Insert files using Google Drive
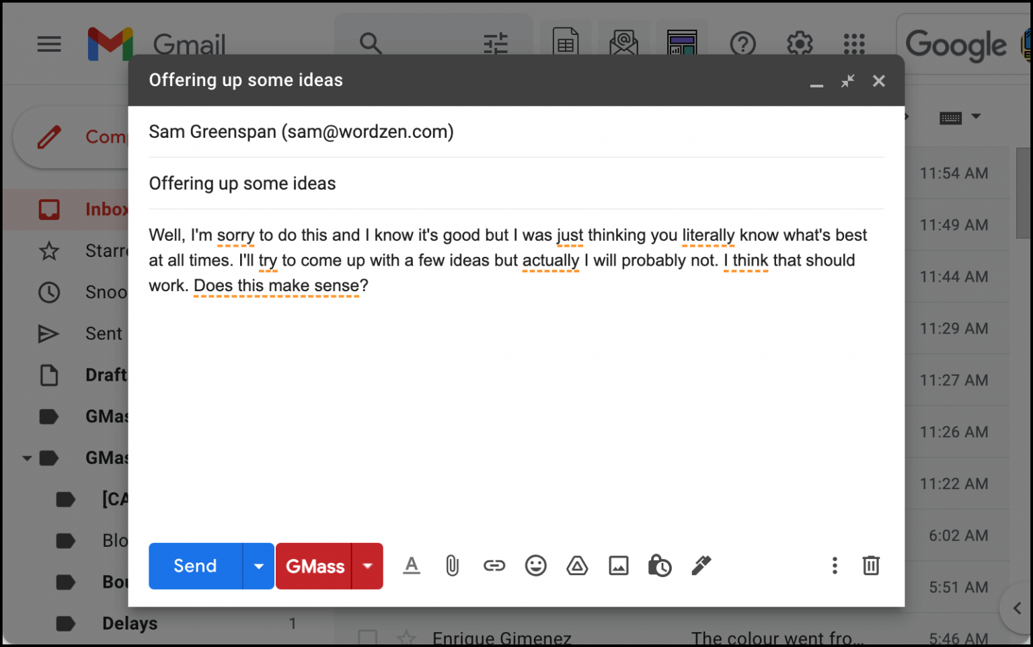 pos(577,566)
